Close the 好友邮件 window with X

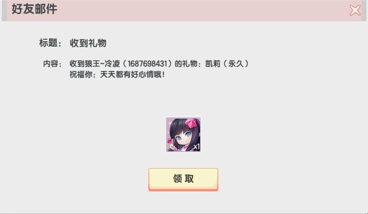[355, 10]
